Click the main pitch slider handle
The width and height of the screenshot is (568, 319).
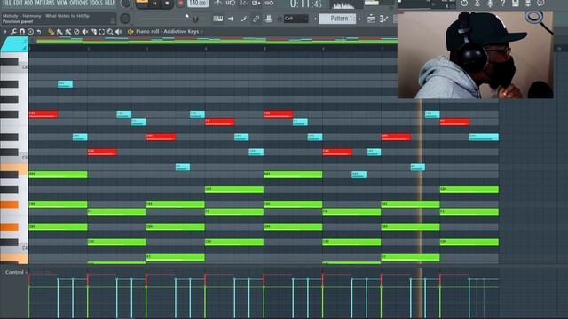pos(195,19)
